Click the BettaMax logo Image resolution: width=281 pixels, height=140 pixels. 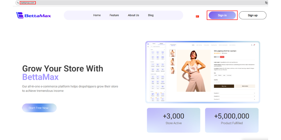pos(33,15)
